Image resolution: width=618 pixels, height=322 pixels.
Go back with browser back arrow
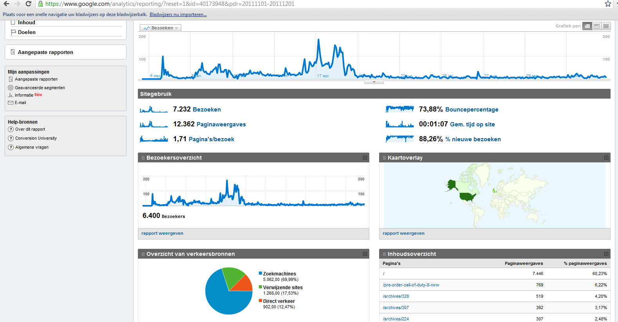point(6,4)
